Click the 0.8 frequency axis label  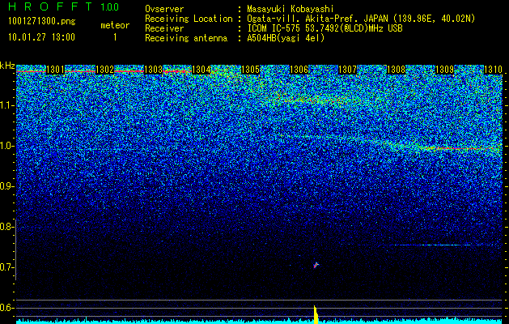click(x=6, y=227)
